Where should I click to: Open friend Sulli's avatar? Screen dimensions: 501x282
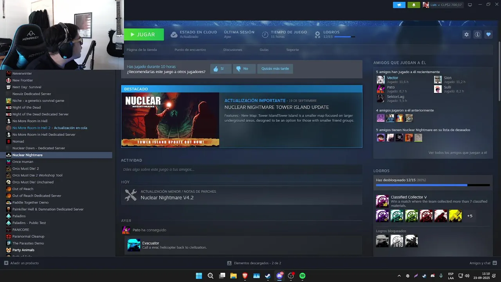pos(438,89)
